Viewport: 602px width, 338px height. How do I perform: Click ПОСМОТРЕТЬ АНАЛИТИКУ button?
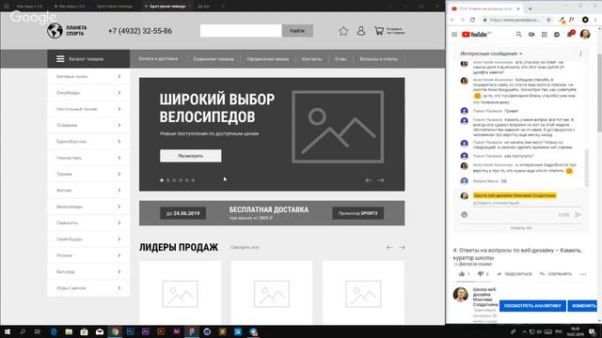(x=532, y=306)
